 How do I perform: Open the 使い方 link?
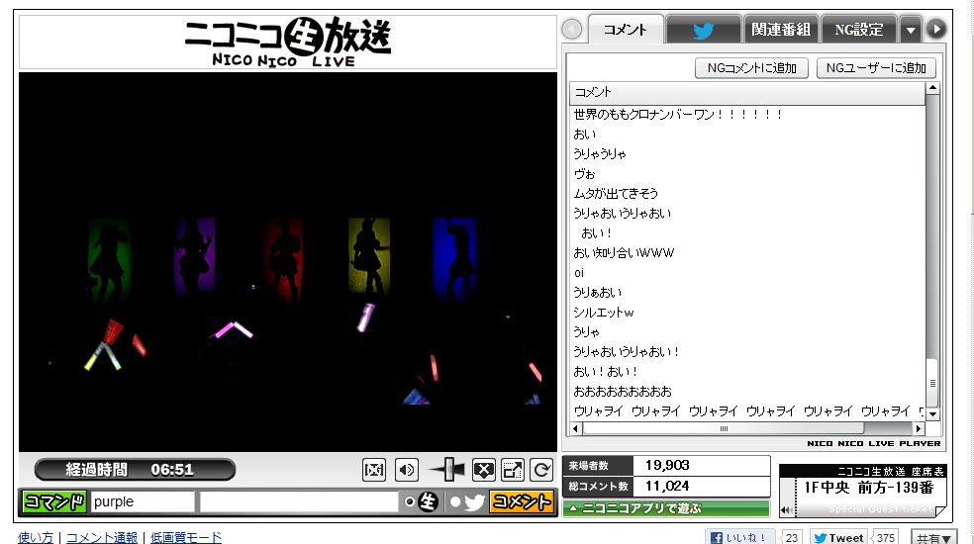pos(36,537)
